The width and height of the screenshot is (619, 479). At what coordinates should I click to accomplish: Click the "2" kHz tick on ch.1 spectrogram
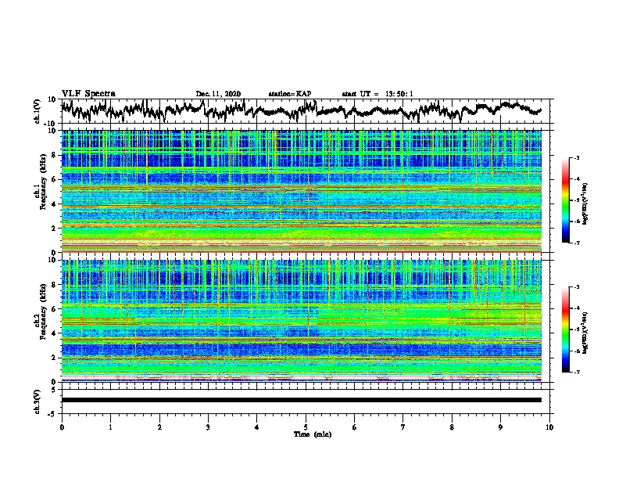pos(54,229)
